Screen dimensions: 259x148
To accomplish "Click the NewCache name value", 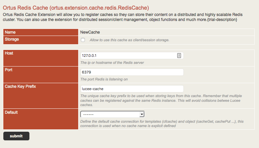I will [90, 32].
